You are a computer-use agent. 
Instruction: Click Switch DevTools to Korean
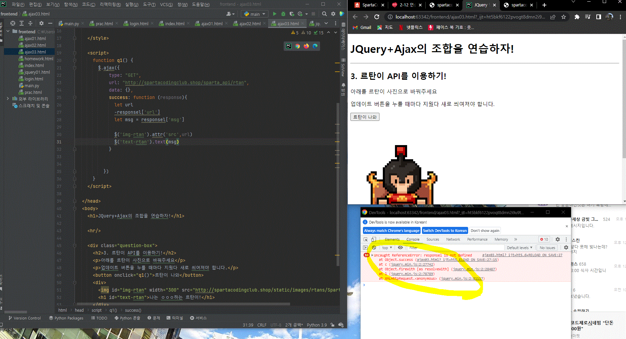pos(445,231)
